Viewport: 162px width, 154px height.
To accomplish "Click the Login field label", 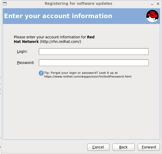I will (x=22, y=51).
